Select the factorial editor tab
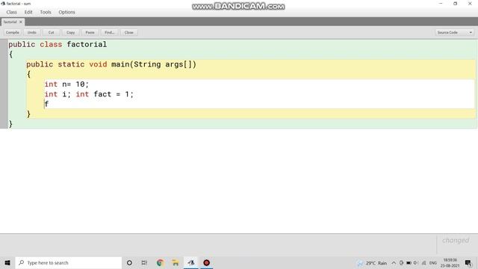 coord(10,22)
